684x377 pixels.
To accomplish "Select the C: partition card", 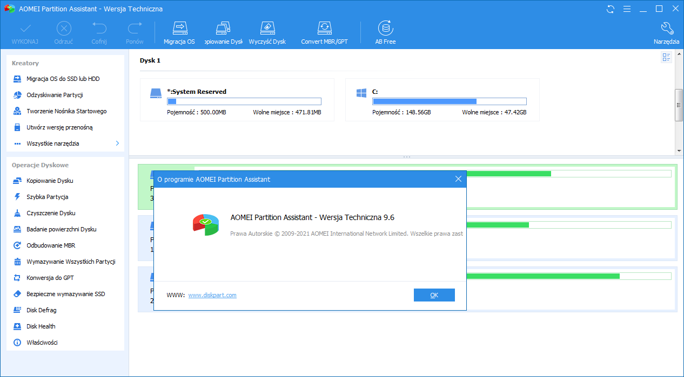I will click(x=442, y=100).
